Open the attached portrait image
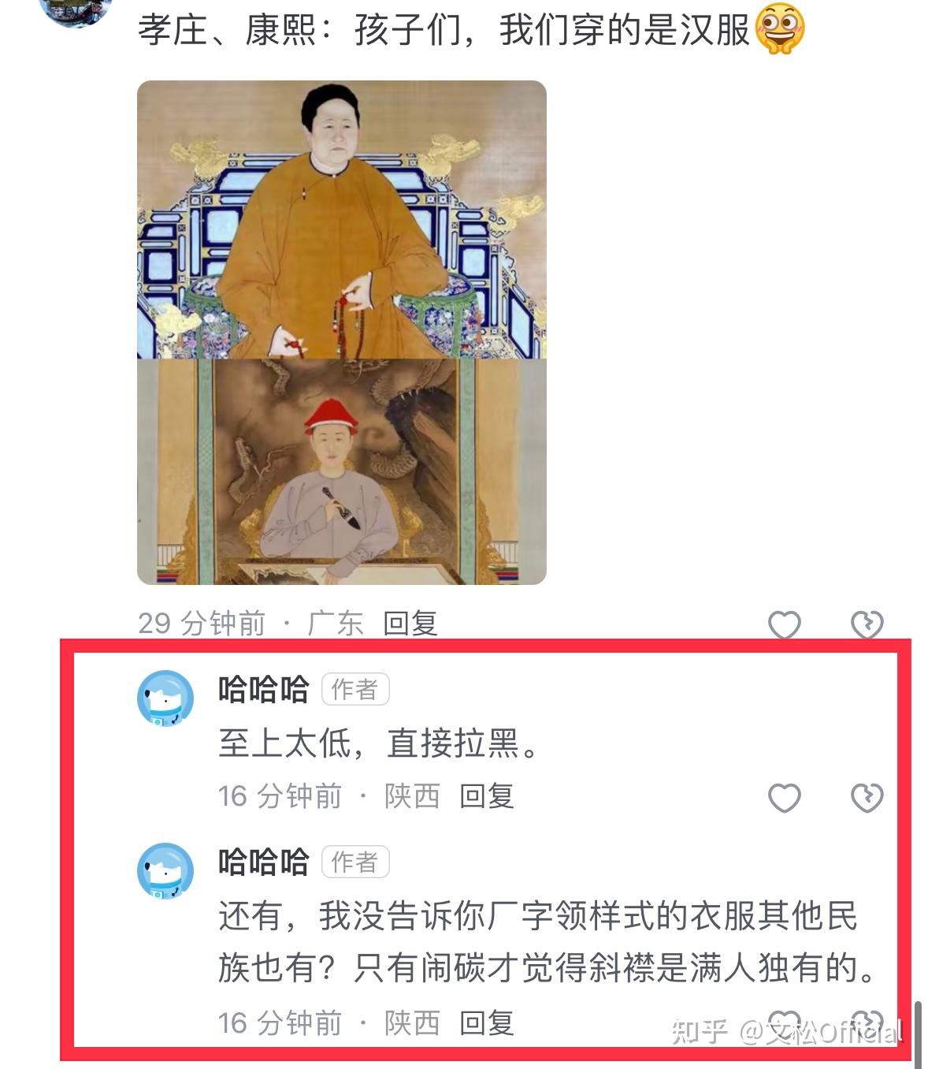The width and height of the screenshot is (928, 1069). (342, 333)
